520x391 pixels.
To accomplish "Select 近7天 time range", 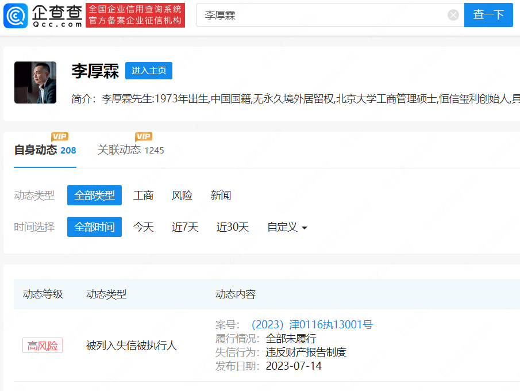I will point(185,227).
